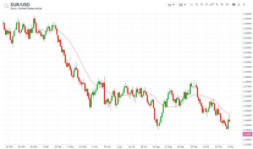Image resolution: width=253 pixels, height=149 pixels.
Task: Toggle fullscreen chart view
Action: tap(244, 5)
